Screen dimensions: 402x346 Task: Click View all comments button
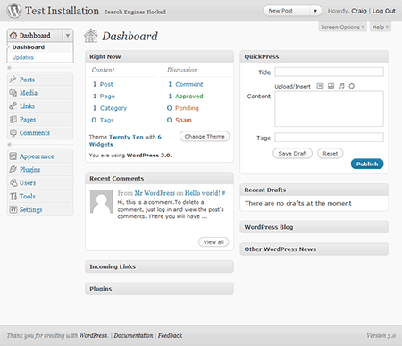(214, 242)
